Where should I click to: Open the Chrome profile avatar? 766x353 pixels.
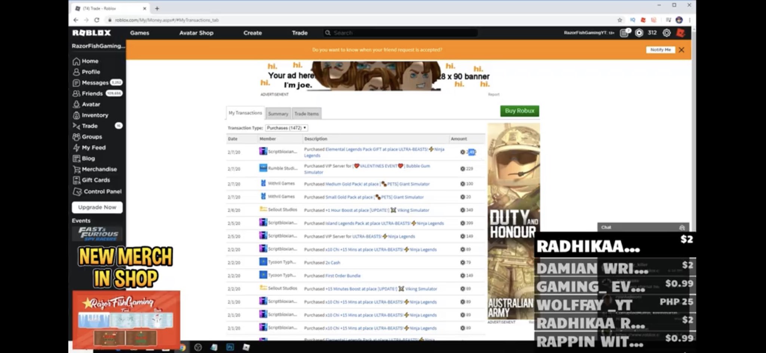coord(679,20)
